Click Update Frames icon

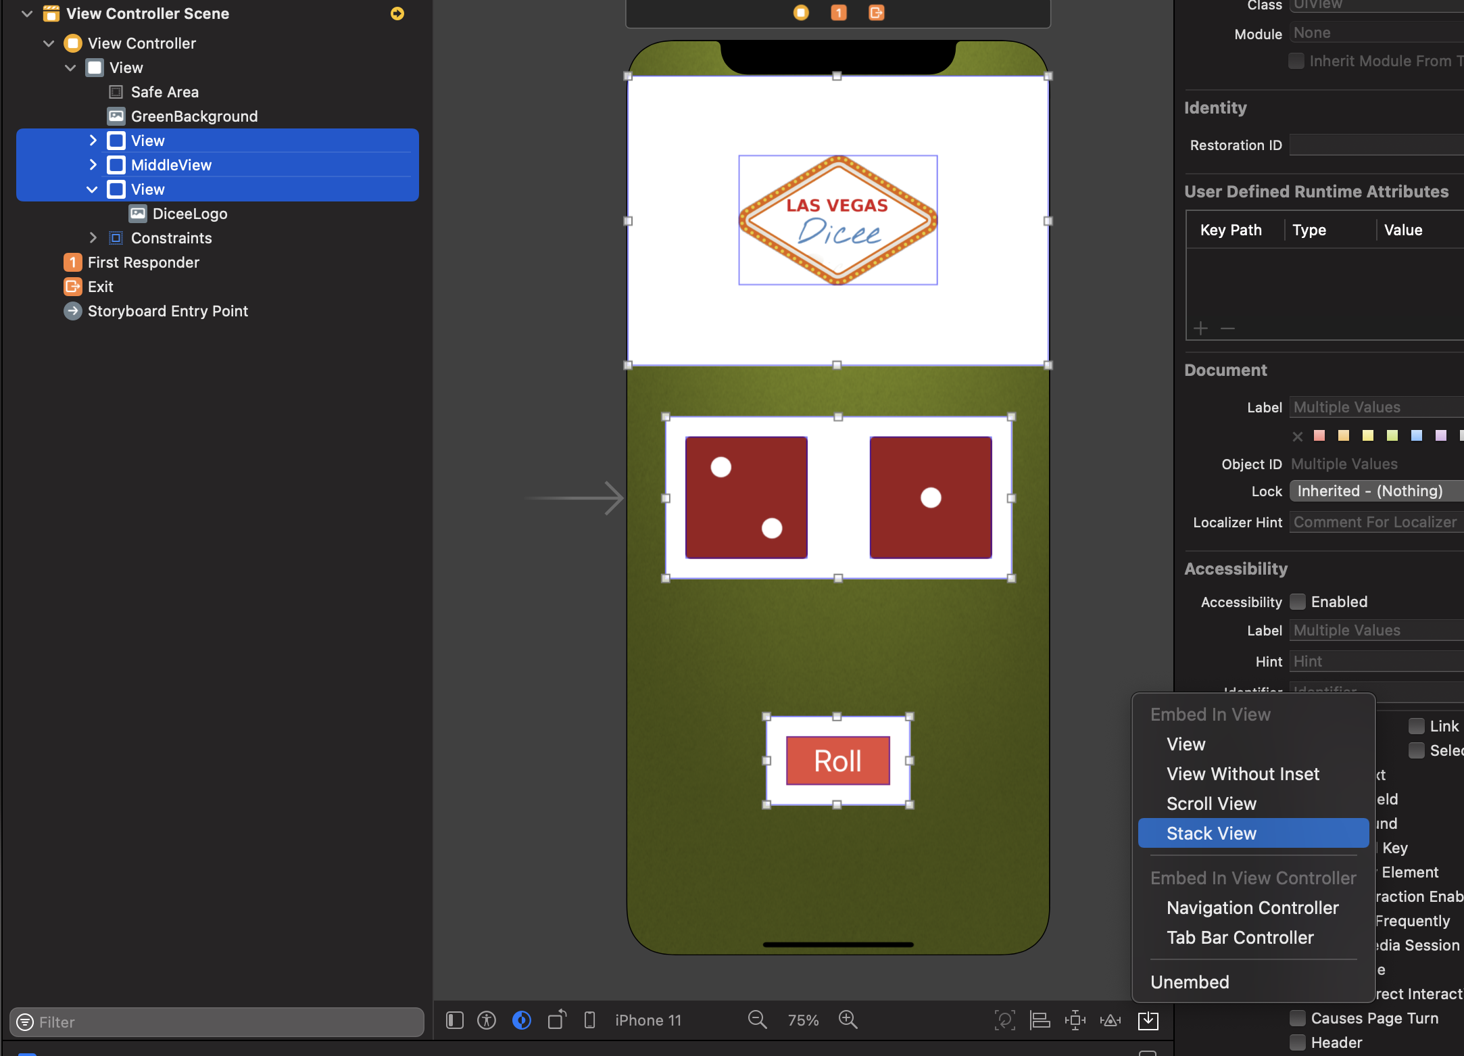[x=1004, y=1020]
